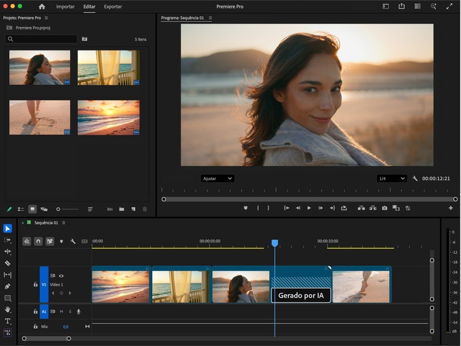Select the Type tool
461x346 pixels.
7,321
